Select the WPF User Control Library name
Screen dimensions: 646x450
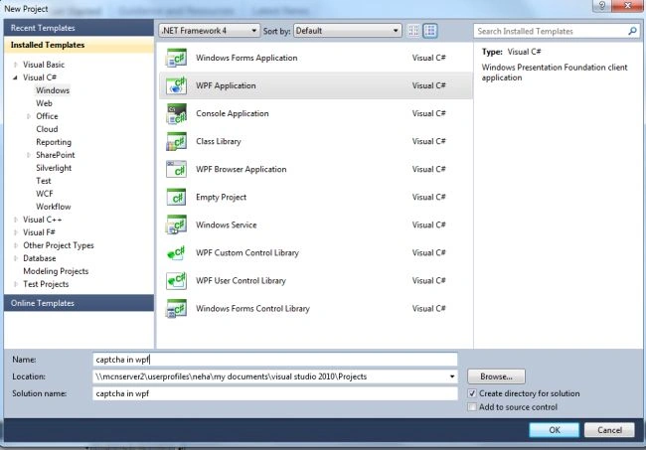241,281
